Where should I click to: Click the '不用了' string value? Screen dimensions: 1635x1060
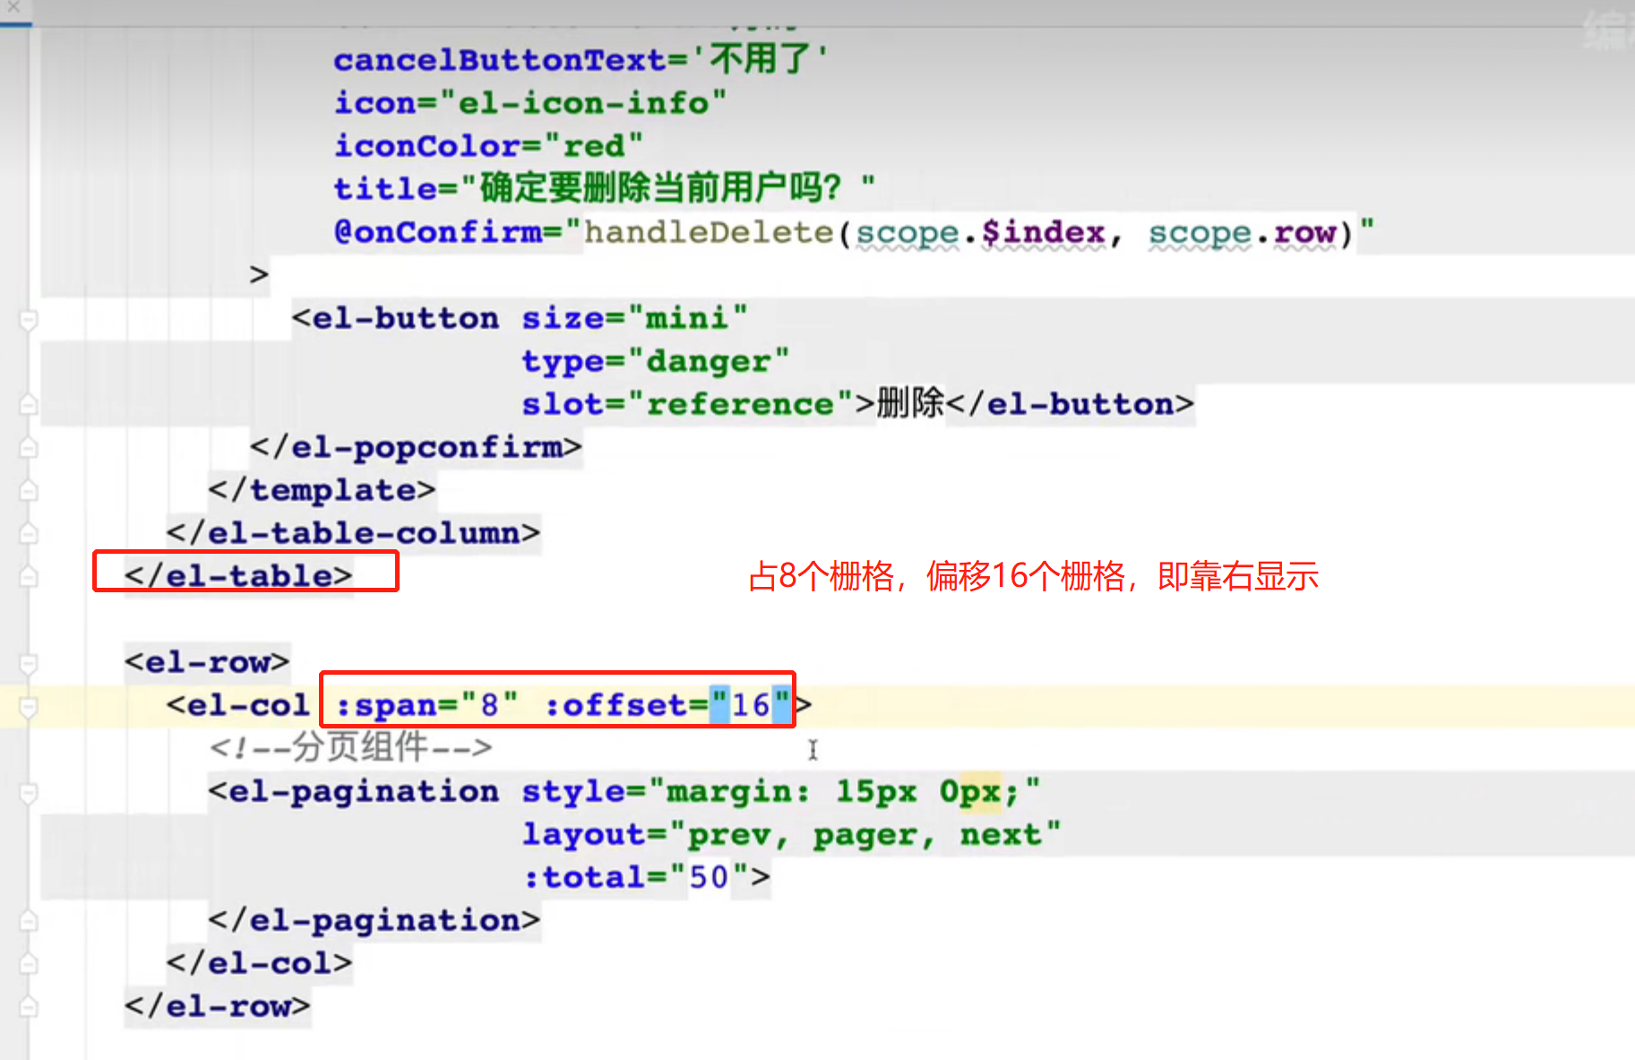[759, 60]
